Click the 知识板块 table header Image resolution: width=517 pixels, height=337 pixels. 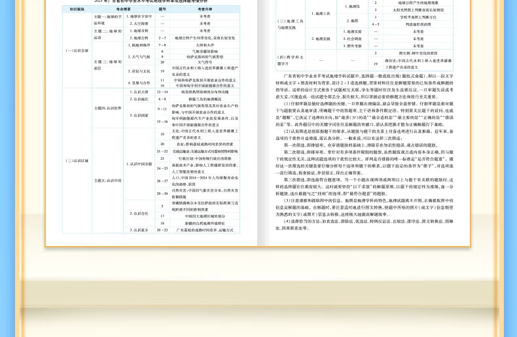(x=77, y=10)
